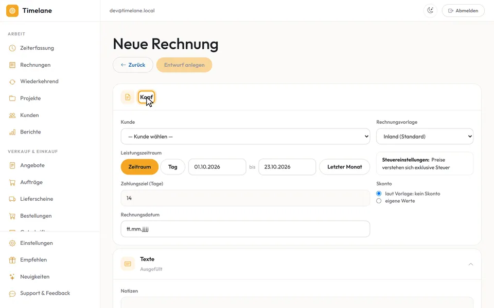This screenshot has height=308, width=494.
Task: Click the 'Entwurf anlegen' button
Action: (184, 65)
